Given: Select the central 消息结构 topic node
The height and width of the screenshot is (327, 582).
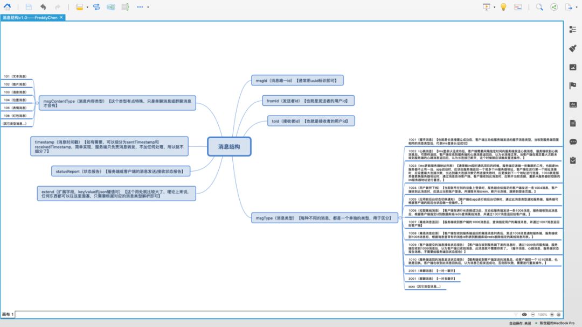Looking at the screenshot, I should click(229, 146).
